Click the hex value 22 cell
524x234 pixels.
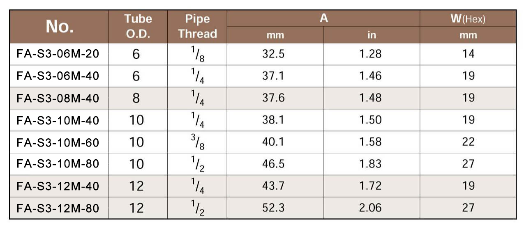pos(468,142)
